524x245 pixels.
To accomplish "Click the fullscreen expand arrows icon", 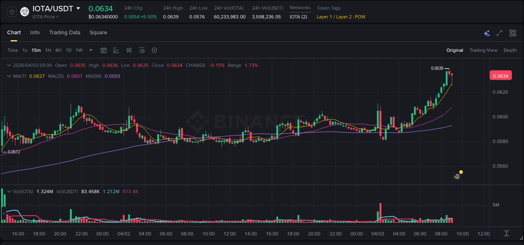I will pyautogui.click(x=499, y=33).
